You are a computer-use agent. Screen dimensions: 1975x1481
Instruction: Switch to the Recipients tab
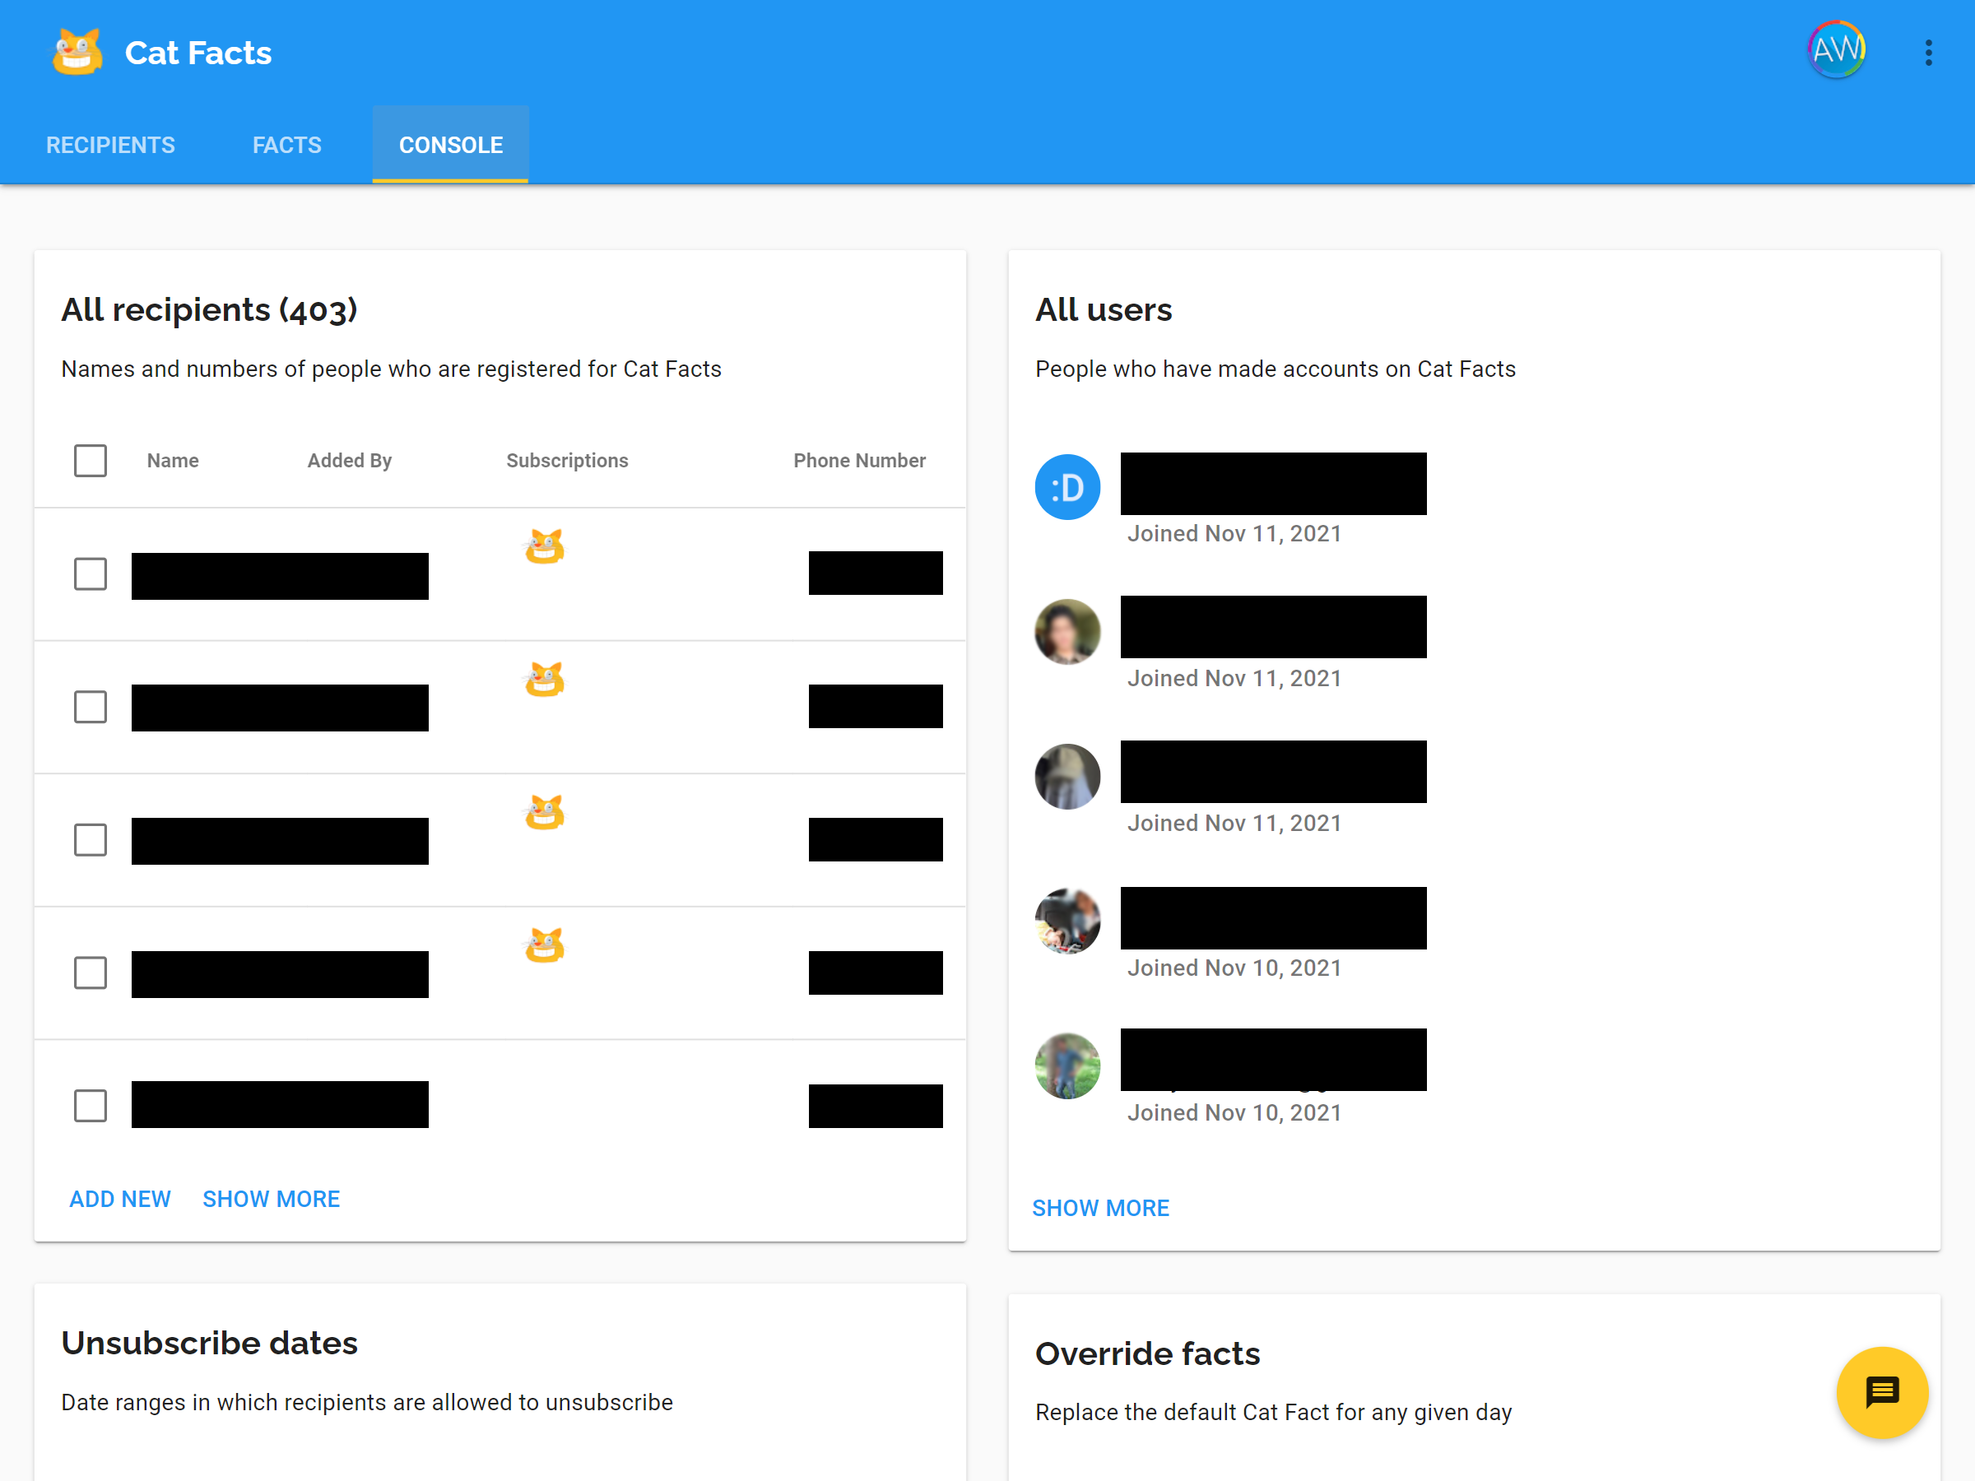(111, 145)
